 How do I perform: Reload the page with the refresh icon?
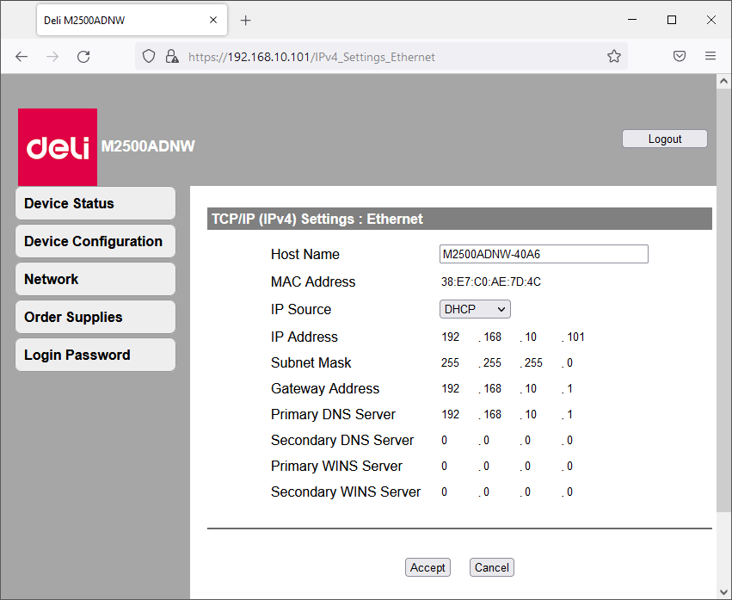(x=83, y=57)
